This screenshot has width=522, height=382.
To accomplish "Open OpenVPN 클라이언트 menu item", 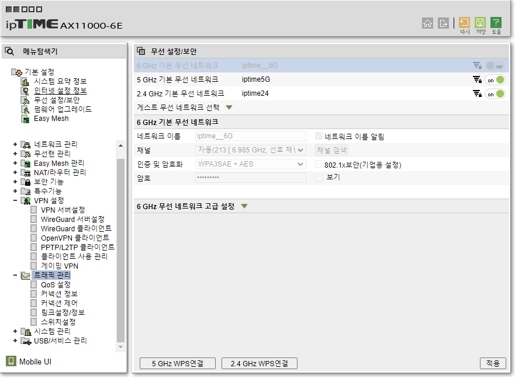I will (x=75, y=238).
